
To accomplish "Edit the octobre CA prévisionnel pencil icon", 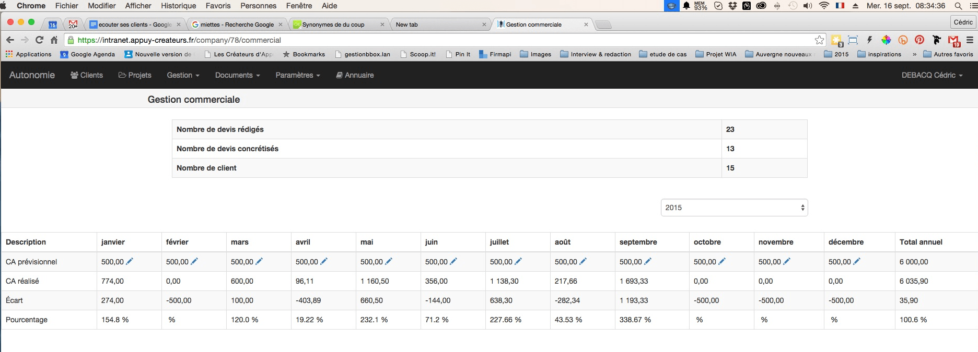I will 722,261.
